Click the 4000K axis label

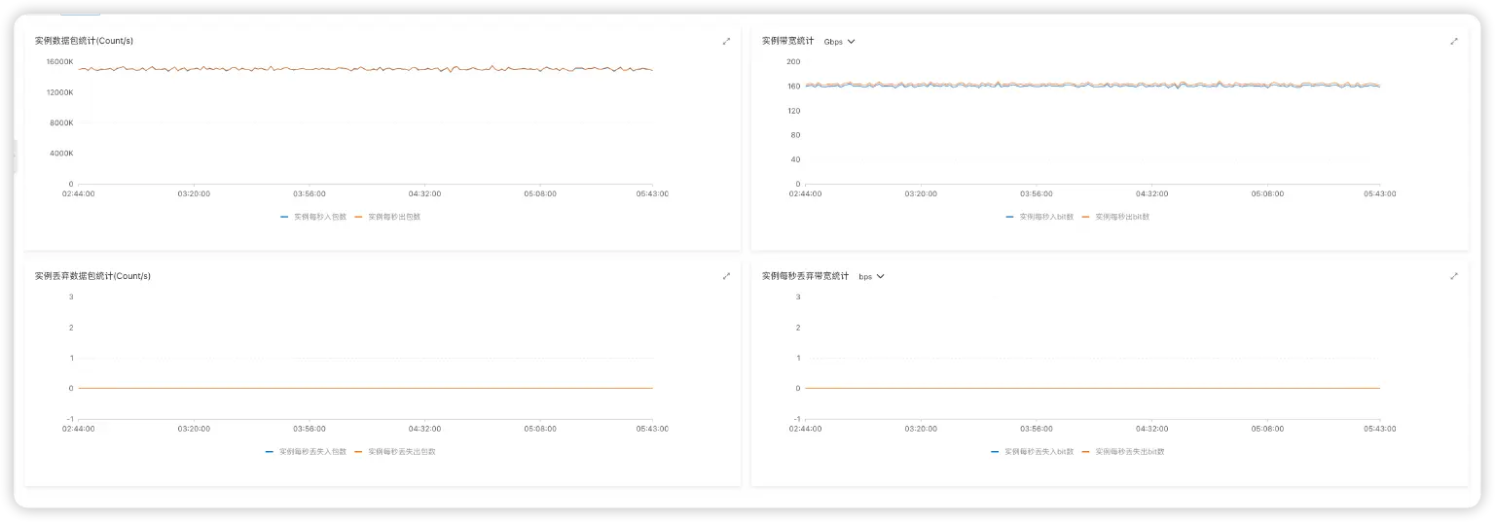[62, 154]
